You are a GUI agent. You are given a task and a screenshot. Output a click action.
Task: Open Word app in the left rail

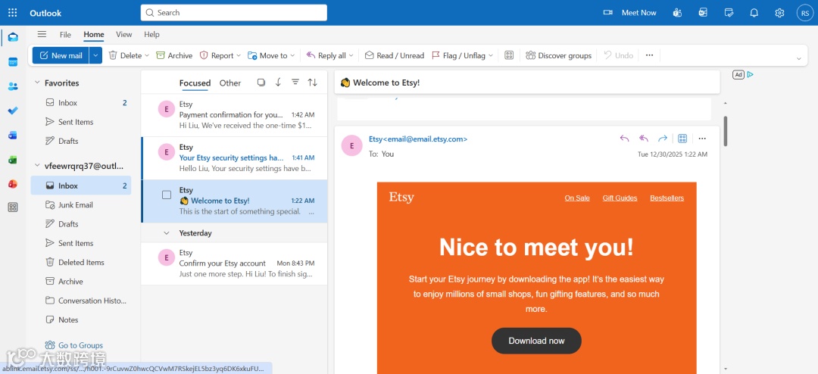pyautogui.click(x=13, y=135)
